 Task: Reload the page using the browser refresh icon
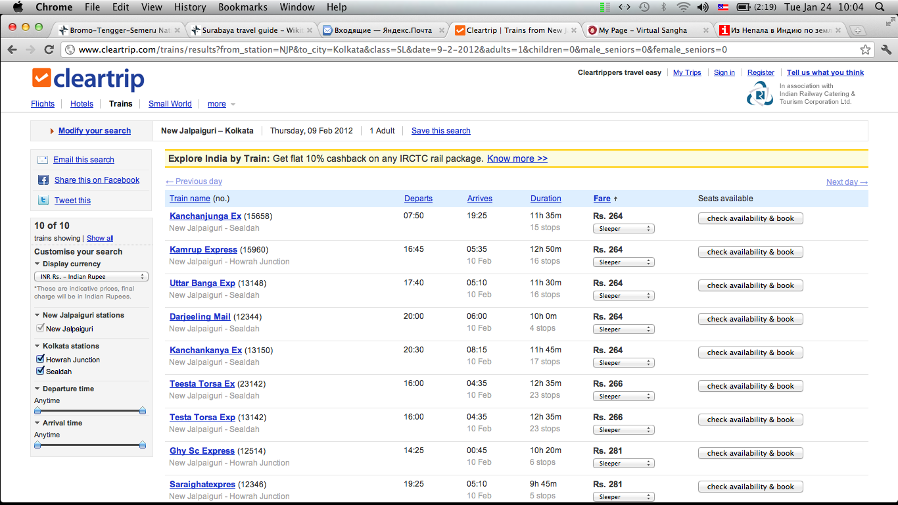click(x=49, y=50)
